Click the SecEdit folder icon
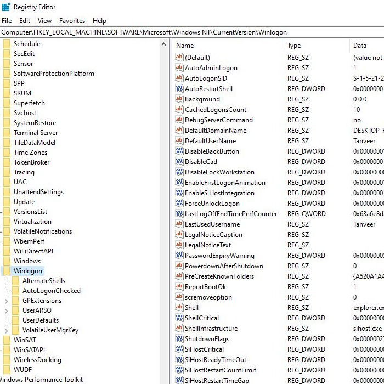This screenshot has width=384, height=384. 7,54
